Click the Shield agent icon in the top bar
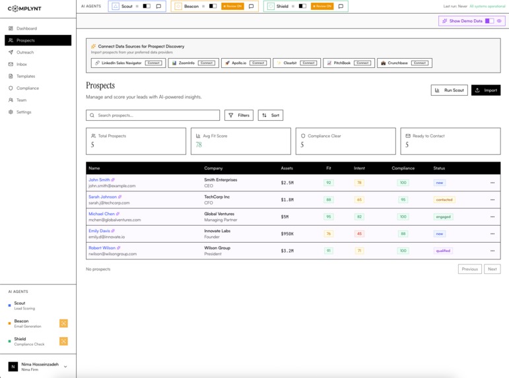509x378 pixels. 271,6
